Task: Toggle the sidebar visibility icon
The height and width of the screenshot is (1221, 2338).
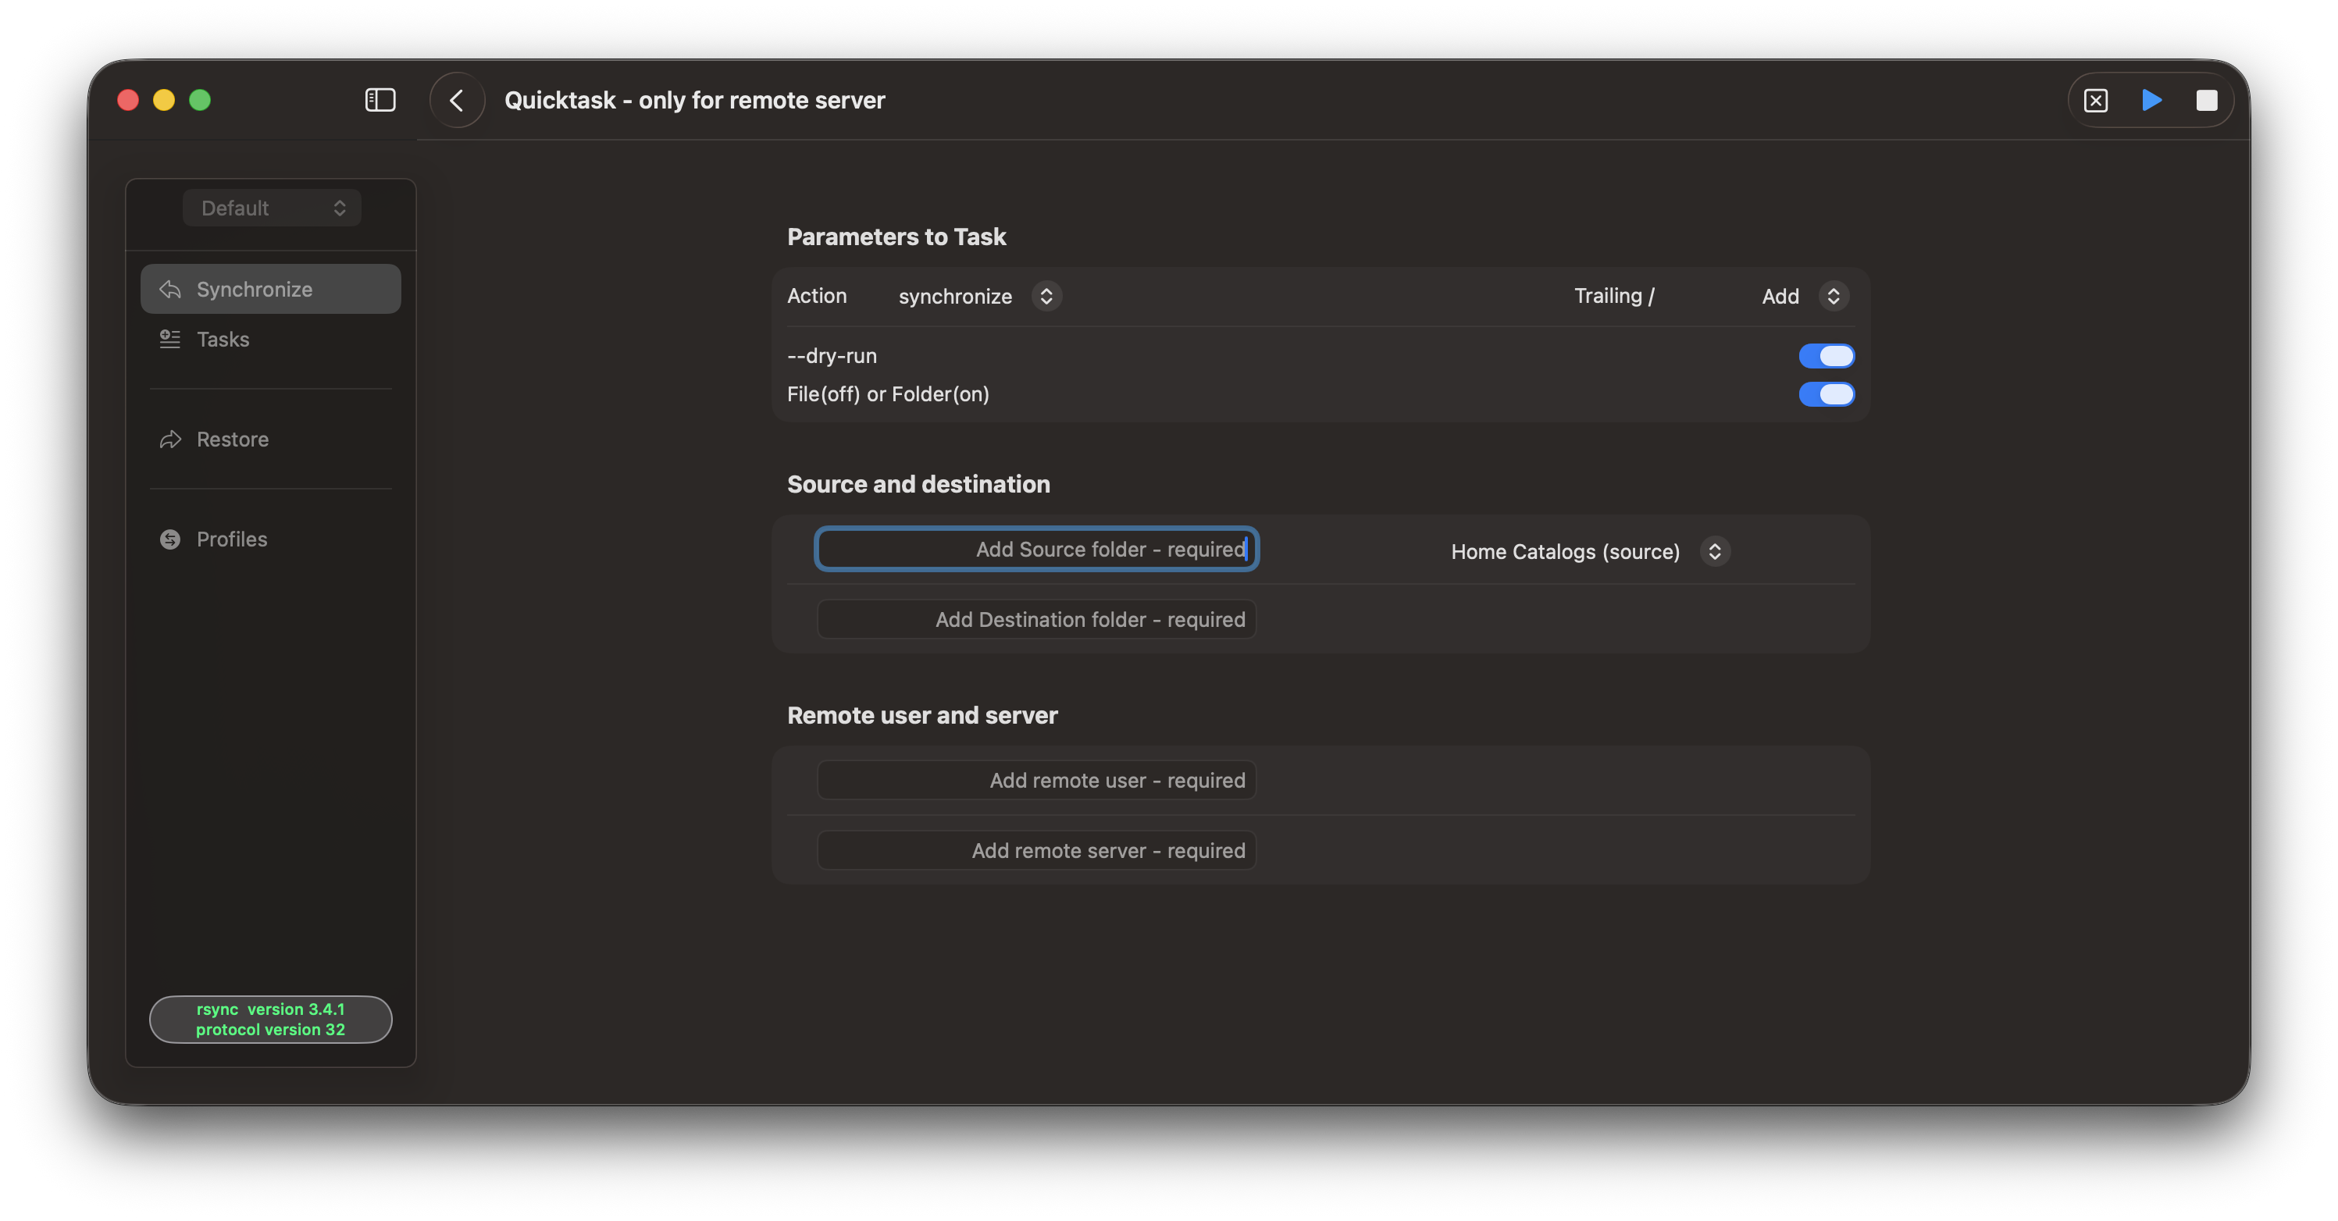Action: coord(380,100)
